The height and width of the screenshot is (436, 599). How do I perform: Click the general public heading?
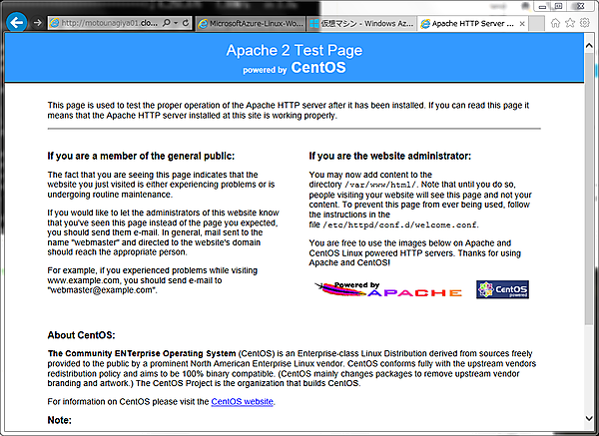click(141, 156)
